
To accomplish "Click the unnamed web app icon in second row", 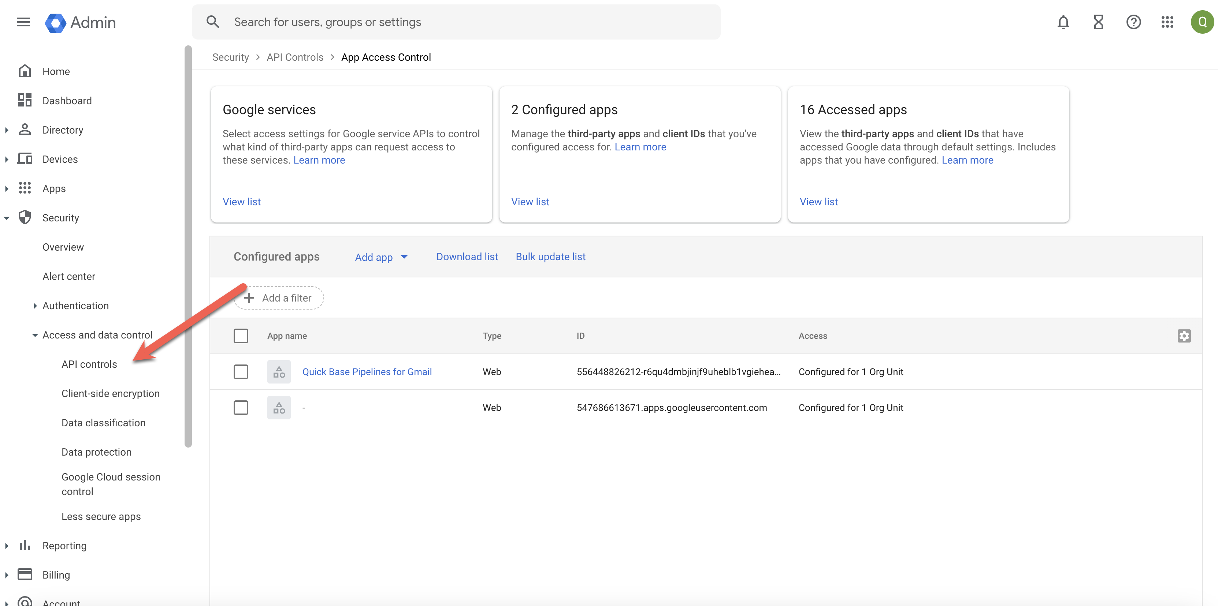I will pos(278,407).
